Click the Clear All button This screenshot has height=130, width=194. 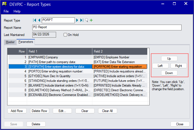[108, 111]
